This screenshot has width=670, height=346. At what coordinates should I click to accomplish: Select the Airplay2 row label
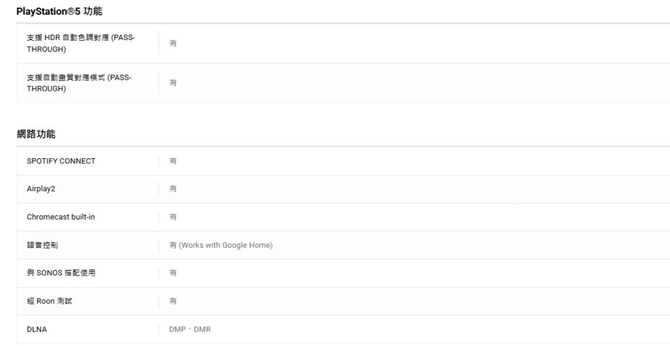(41, 189)
